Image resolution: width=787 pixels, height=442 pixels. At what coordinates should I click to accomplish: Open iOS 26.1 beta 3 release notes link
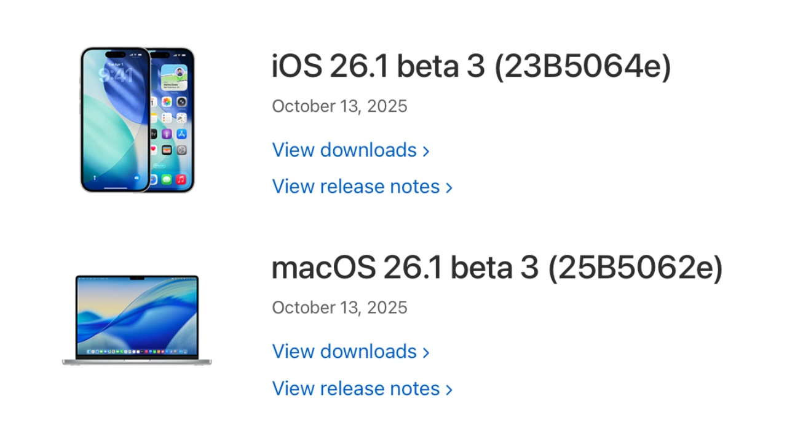pyautogui.click(x=355, y=187)
